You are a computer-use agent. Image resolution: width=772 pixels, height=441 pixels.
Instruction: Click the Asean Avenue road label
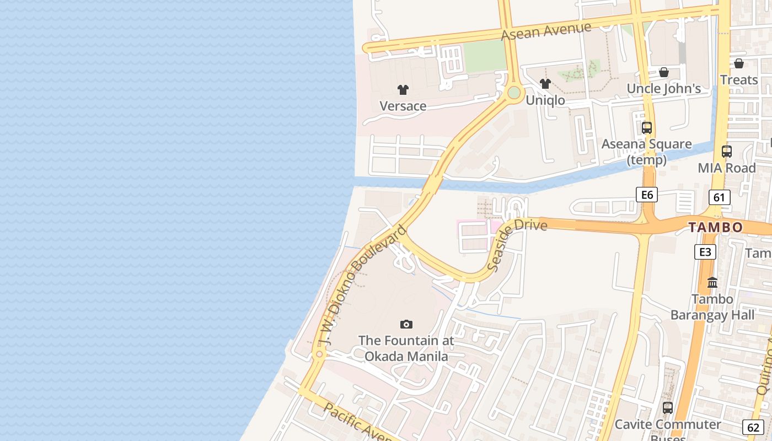[x=546, y=31]
